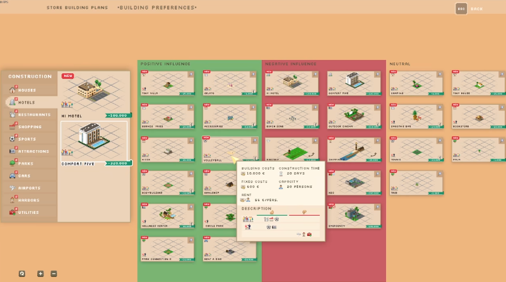506x282 pixels.
Task: Click magnifier on Tennis card
Action: click(x=440, y=141)
